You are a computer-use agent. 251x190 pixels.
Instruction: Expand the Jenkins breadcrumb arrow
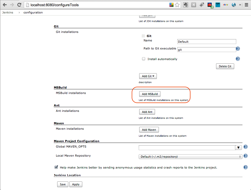click(x=19, y=12)
